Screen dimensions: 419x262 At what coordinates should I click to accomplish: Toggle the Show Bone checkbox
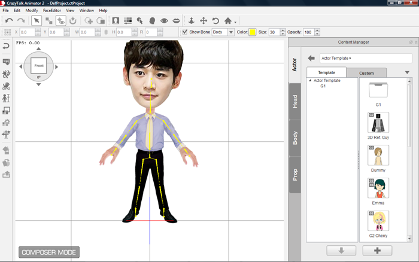point(185,32)
